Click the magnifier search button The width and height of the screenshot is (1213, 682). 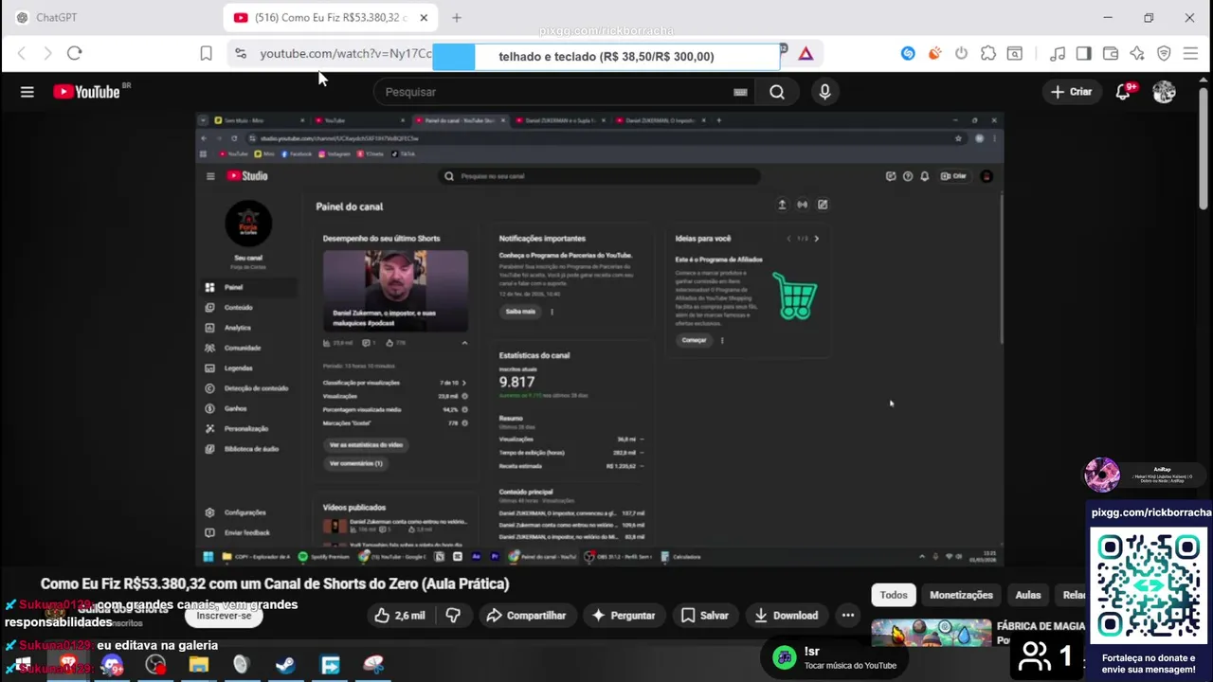pyautogui.click(x=777, y=92)
